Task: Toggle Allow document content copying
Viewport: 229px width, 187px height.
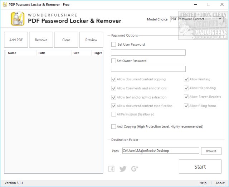Action: click(113, 79)
